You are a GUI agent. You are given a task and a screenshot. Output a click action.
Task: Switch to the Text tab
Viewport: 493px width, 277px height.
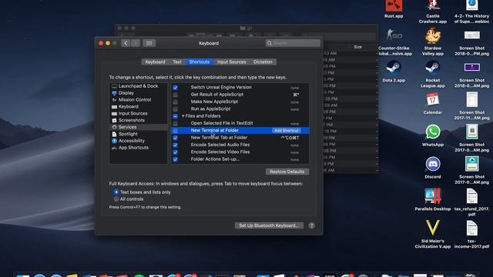tap(177, 62)
